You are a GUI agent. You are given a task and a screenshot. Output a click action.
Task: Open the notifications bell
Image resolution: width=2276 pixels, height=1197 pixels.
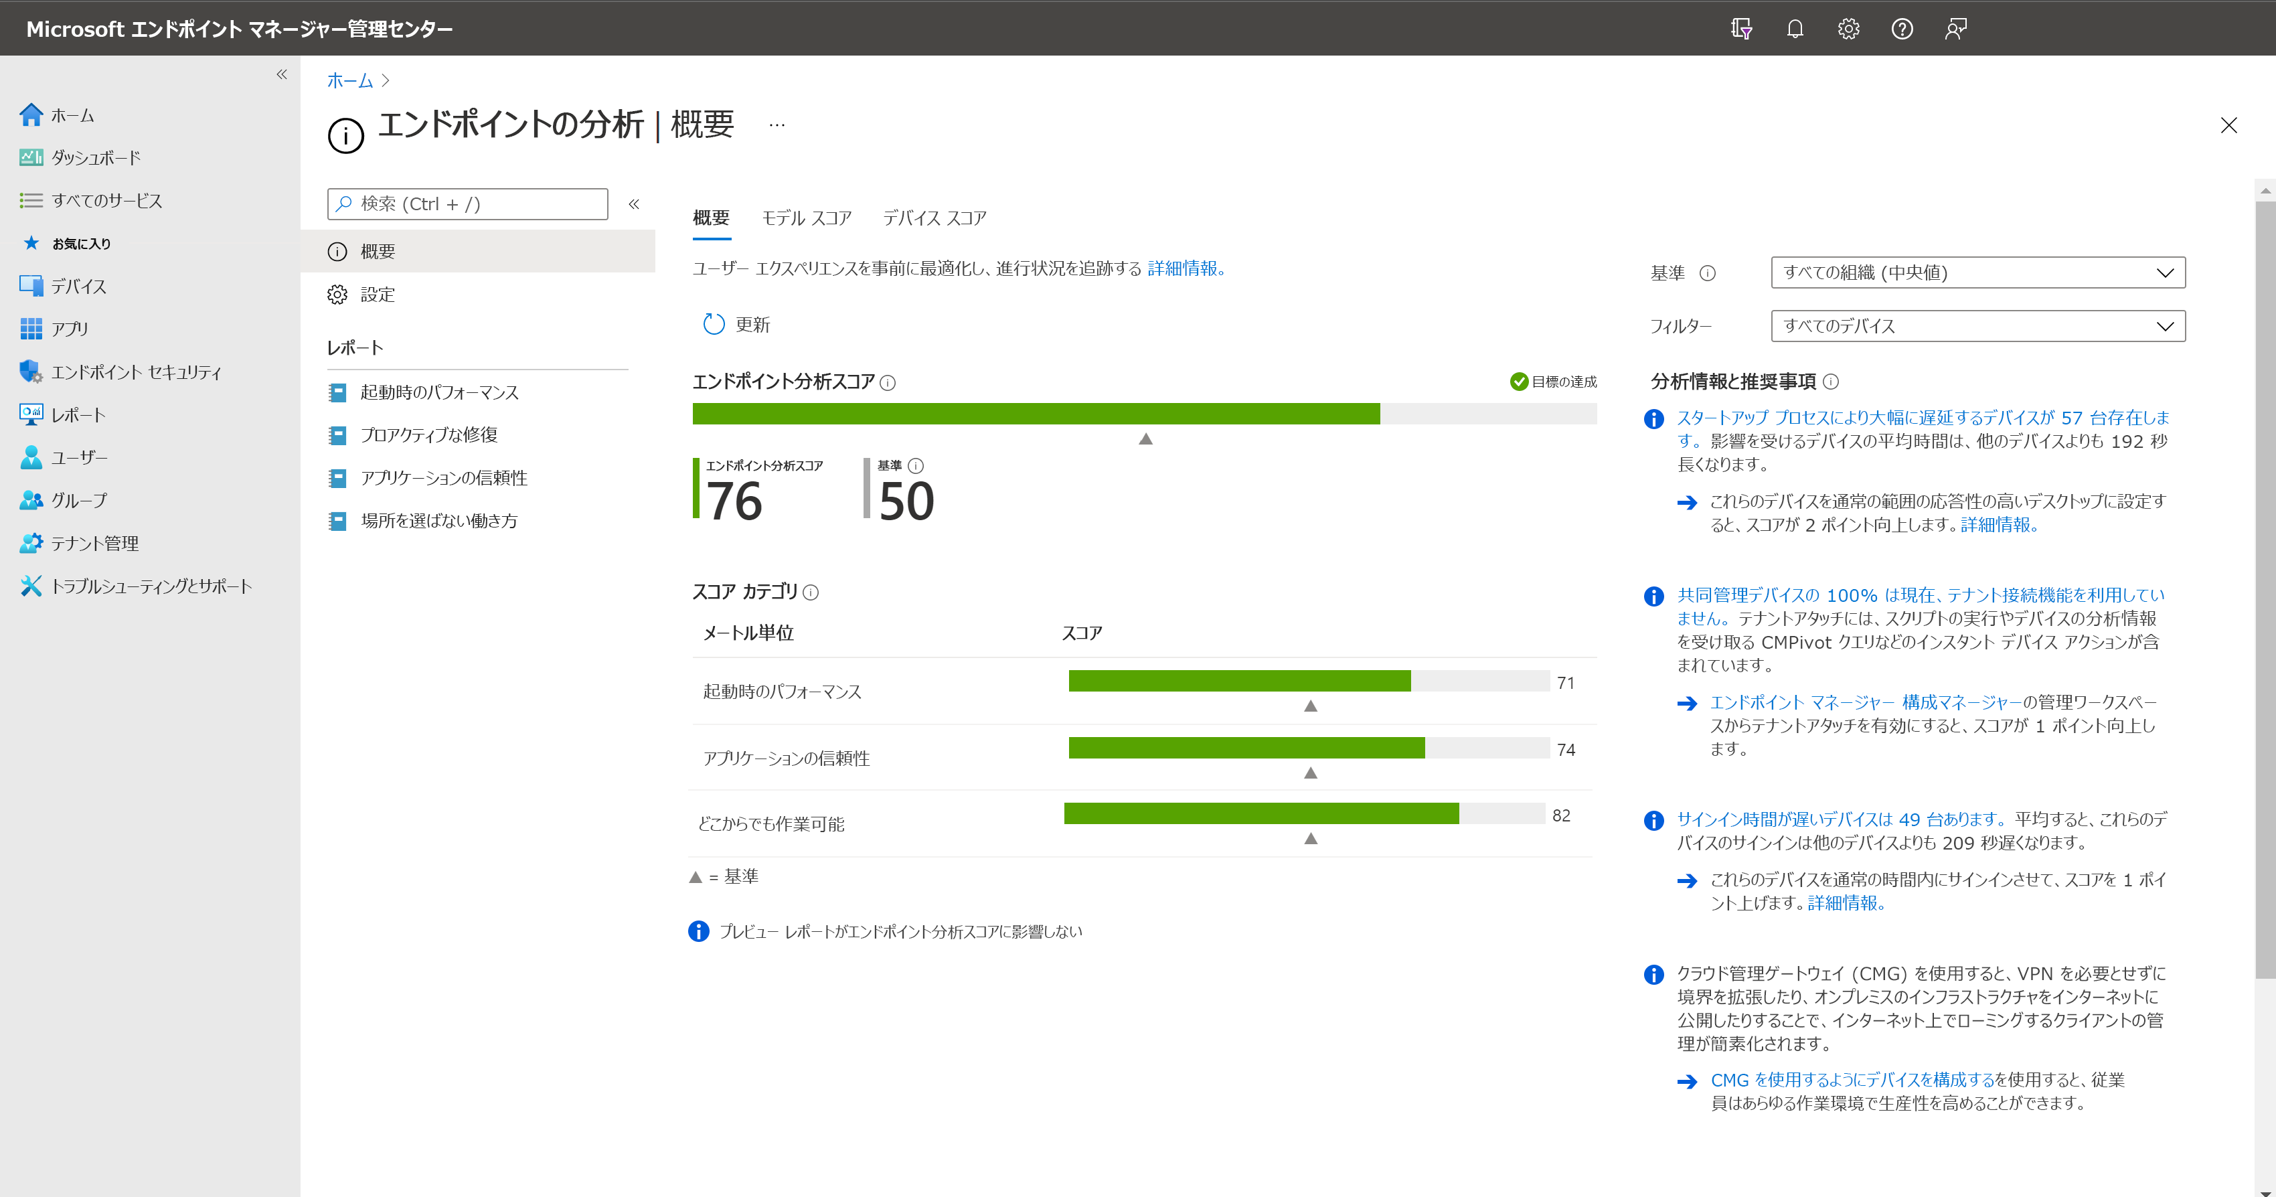1795,29
